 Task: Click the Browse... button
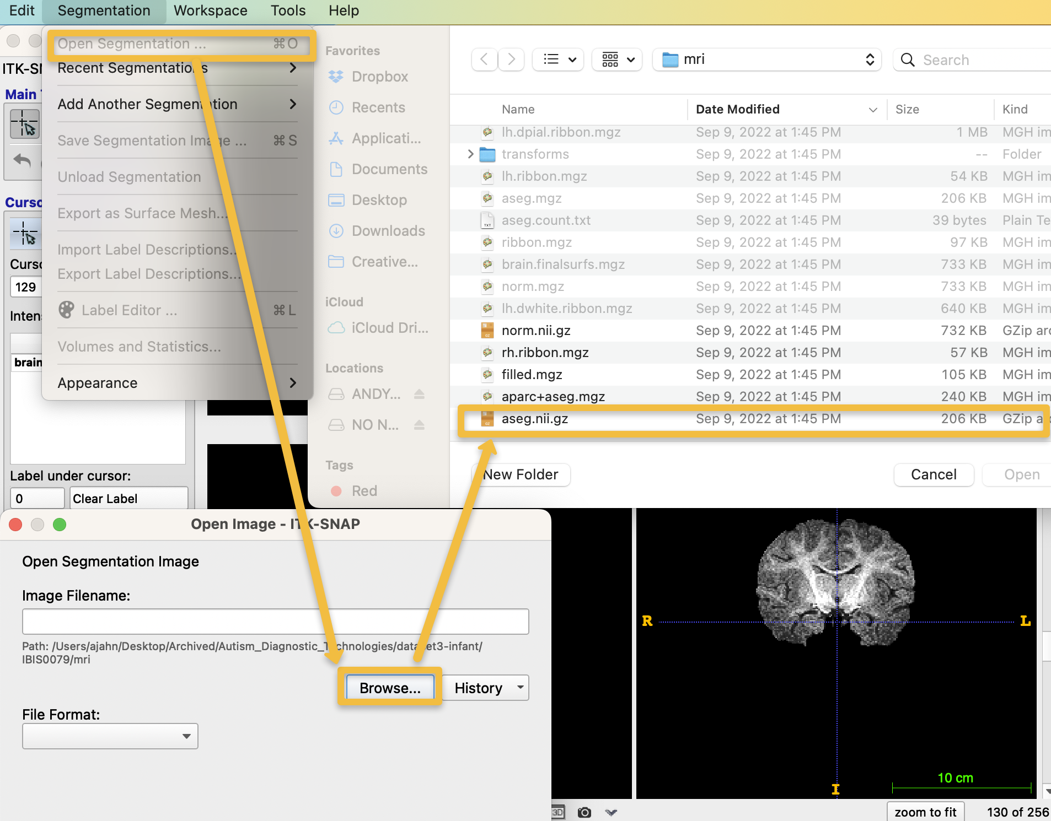pos(390,688)
